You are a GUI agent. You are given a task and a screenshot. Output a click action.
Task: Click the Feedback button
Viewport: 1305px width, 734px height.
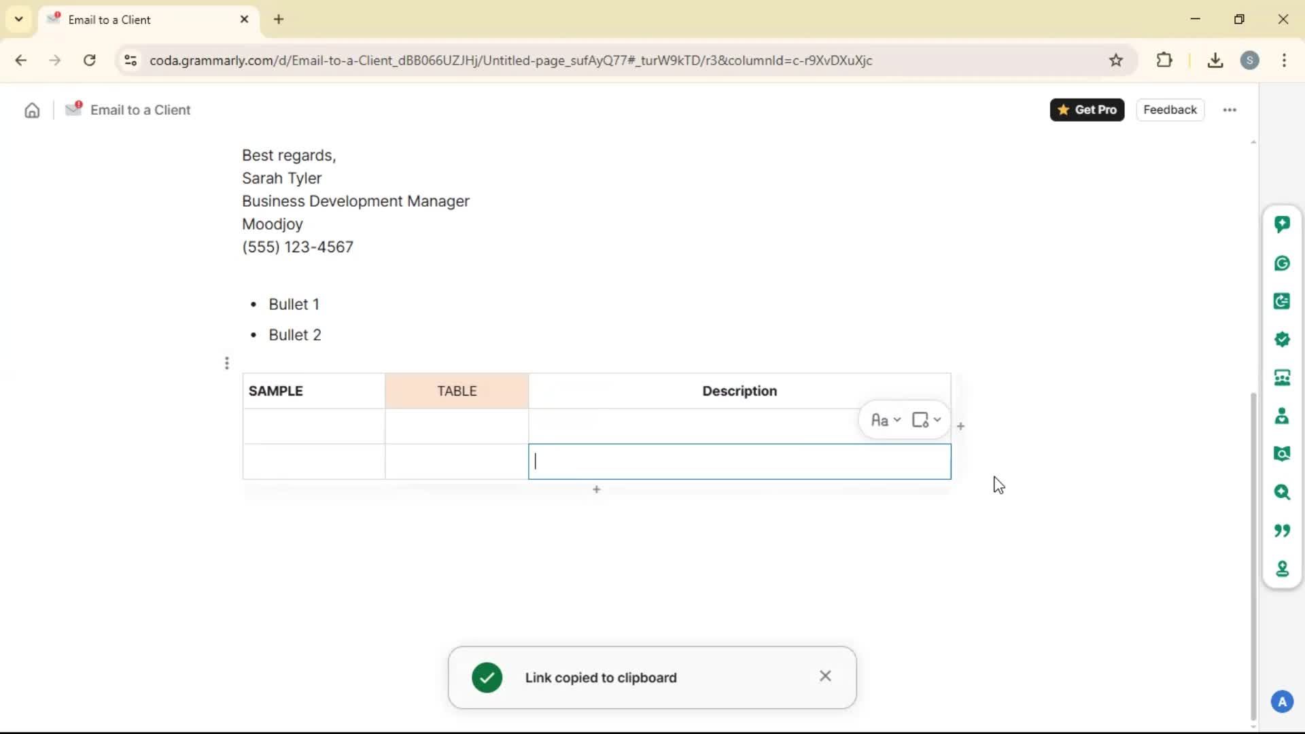[1170, 110]
